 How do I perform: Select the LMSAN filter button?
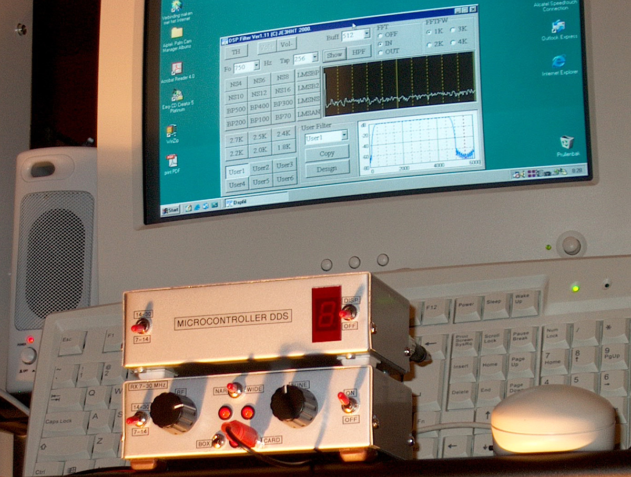[308, 113]
